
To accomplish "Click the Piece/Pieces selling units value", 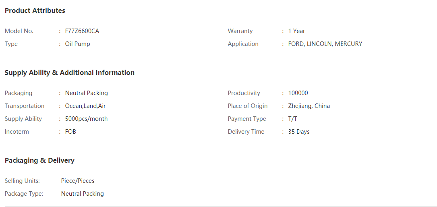I will [x=78, y=181].
